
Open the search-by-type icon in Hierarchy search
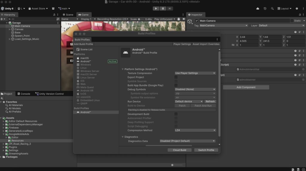point(58,19)
